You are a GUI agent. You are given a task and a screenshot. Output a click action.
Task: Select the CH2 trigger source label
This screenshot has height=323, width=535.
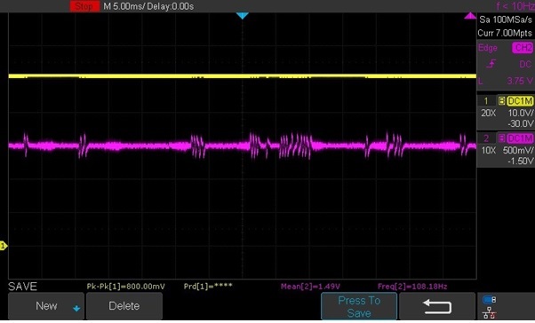(x=523, y=48)
